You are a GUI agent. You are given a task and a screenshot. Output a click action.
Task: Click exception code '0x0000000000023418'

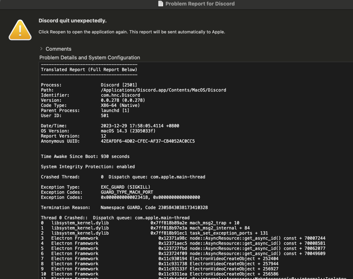pos(124,197)
